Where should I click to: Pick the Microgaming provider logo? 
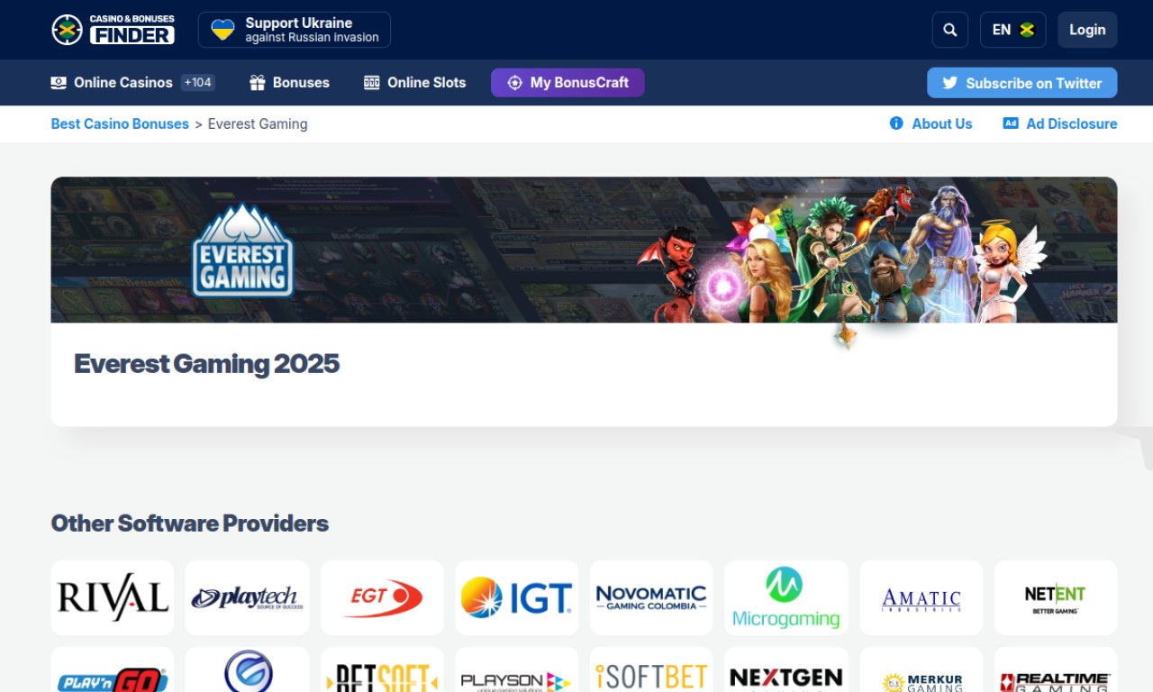(x=786, y=598)
